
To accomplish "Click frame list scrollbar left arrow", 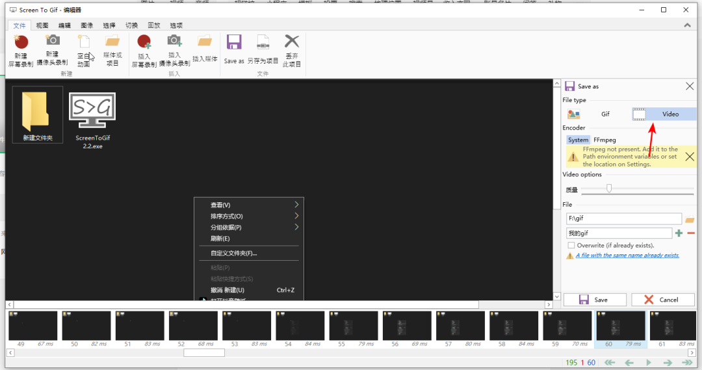I will pos(10,353).
